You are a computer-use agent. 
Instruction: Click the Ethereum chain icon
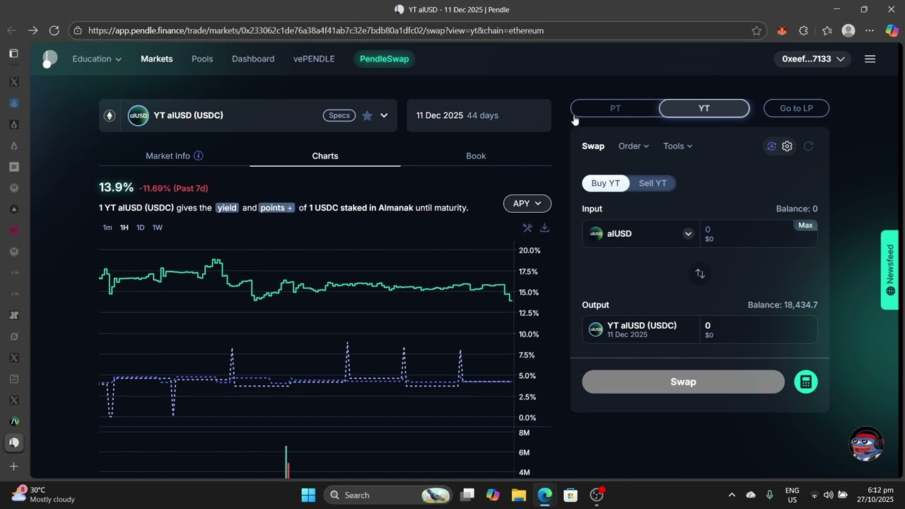110,115
